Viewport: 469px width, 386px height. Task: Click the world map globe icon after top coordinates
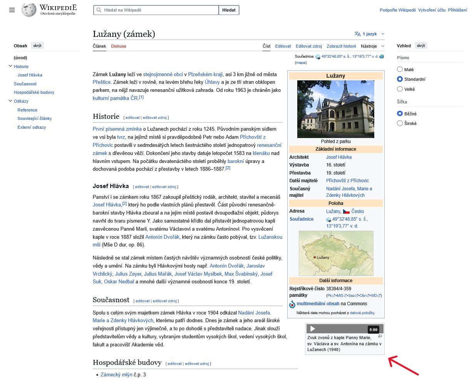382,57
